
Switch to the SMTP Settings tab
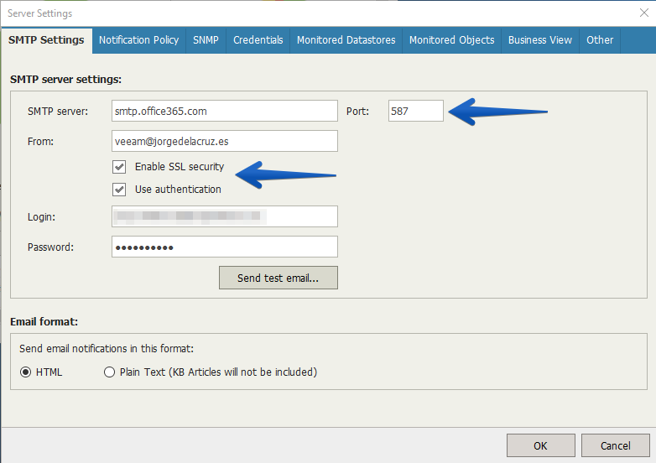tap(46, 40)
